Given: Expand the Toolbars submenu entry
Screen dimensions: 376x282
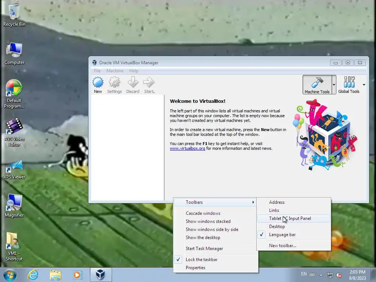Looking at the screenshot, I should (216, 202).
